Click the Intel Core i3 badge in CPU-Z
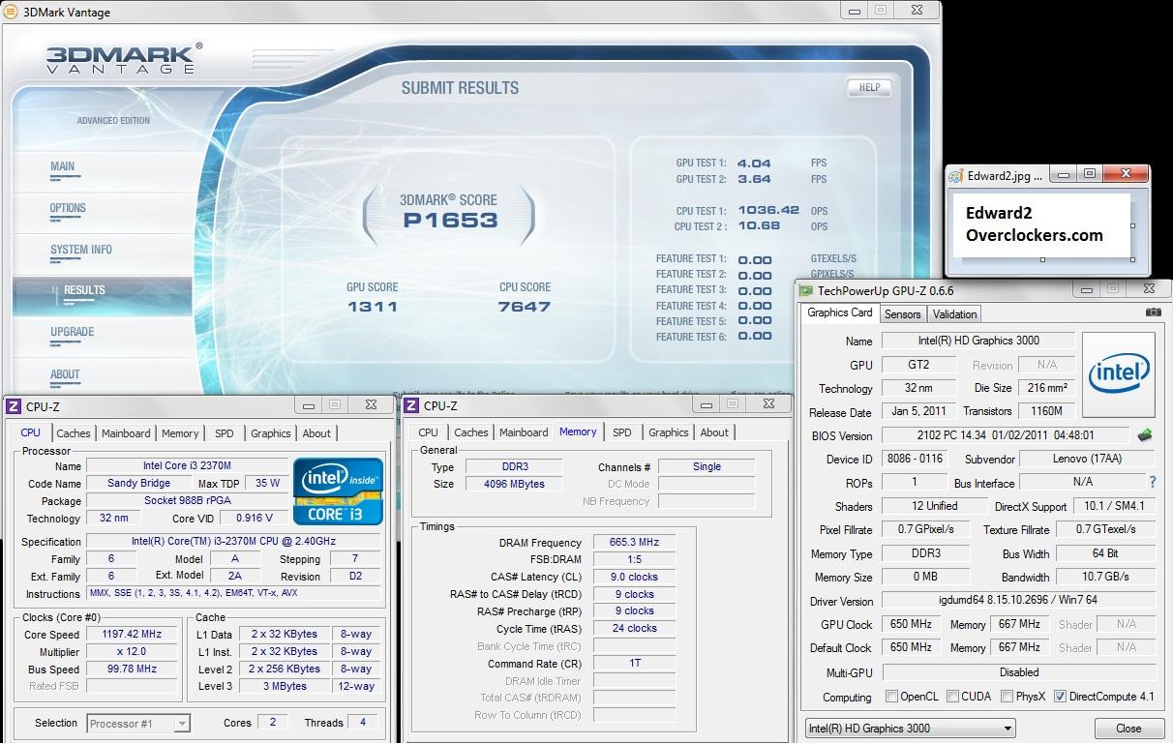Screen dimensions: 1173x744 click(x=338, y=491)
